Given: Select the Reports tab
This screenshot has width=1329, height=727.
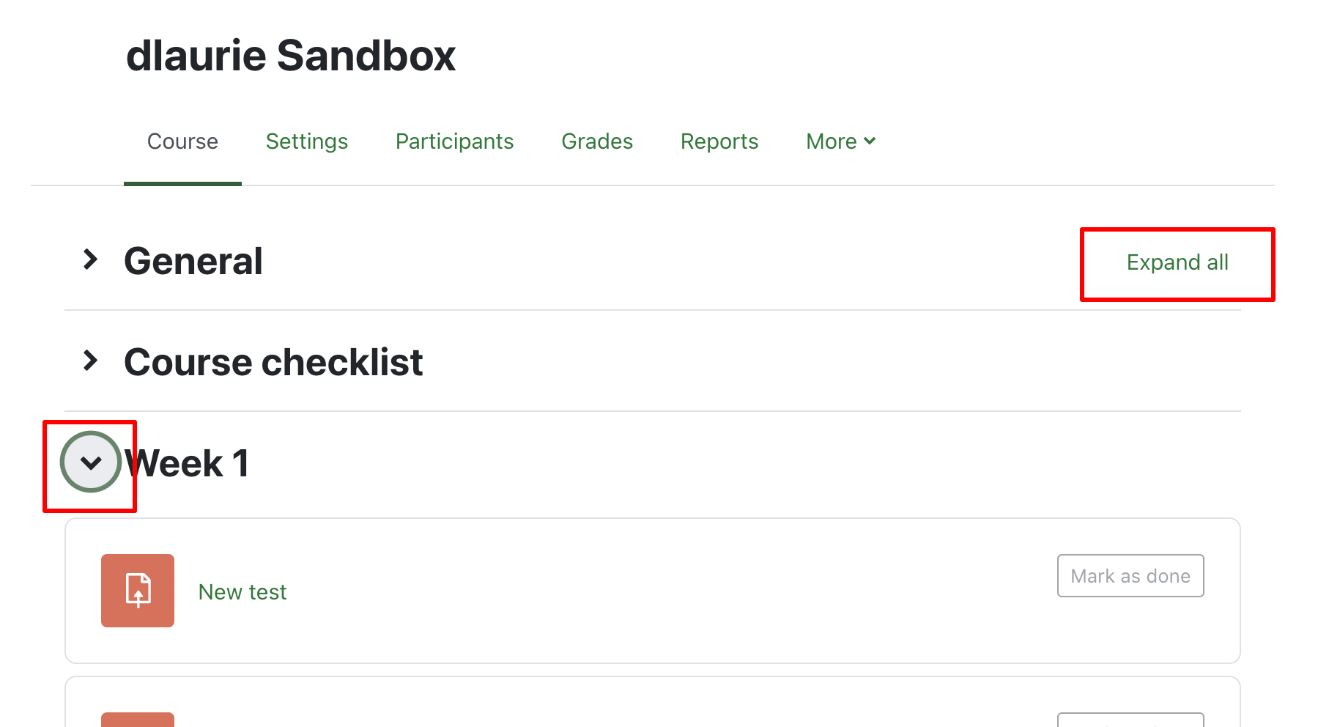Looking at the screenshot, I should click(719, 141).
